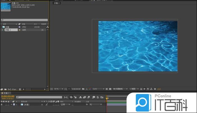Click the delete trash icon in project panel
Image resolution: width=197 pixels, height=113 pixels.
(x=20, y=89)
